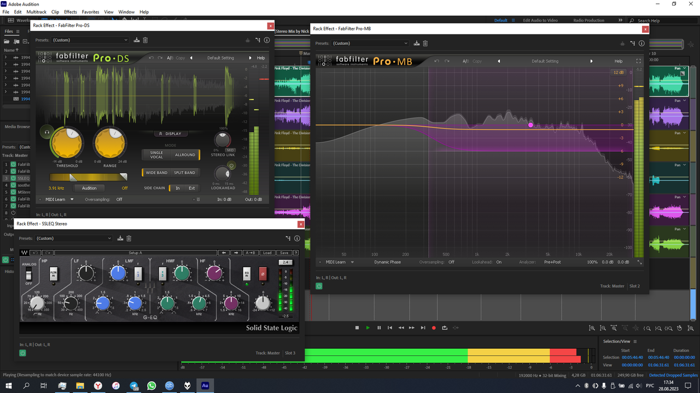
Task: Stop playback in transport controls
Action: 357,327
